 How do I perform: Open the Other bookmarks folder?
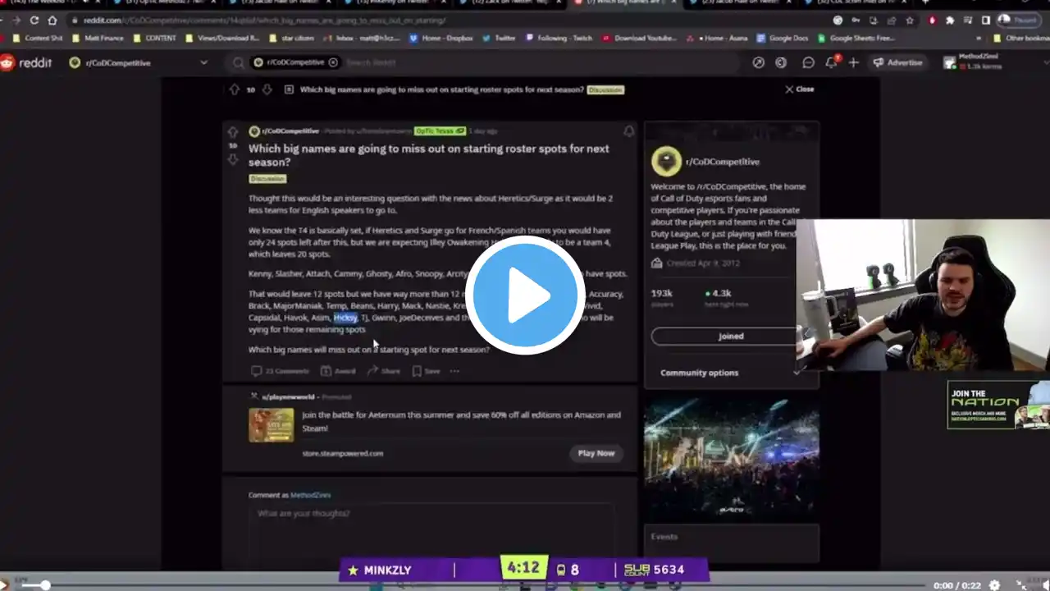click(x=1020, y=38)
